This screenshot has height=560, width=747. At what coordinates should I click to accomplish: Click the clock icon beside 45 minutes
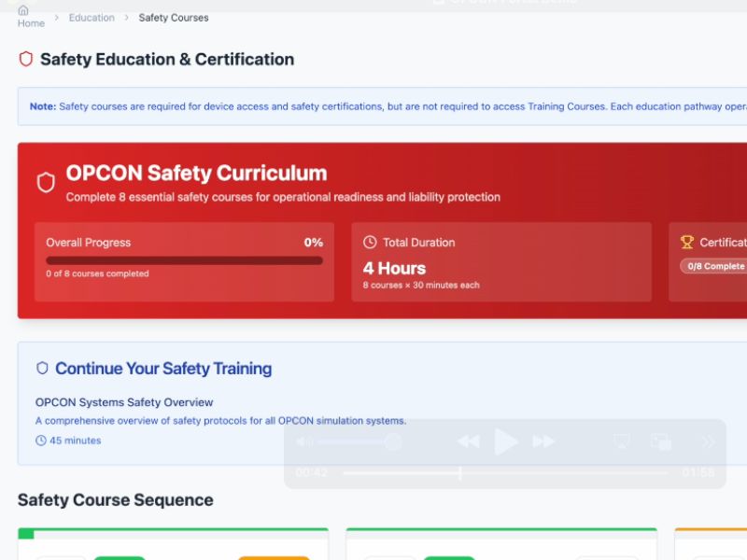(x=41, y=441)
